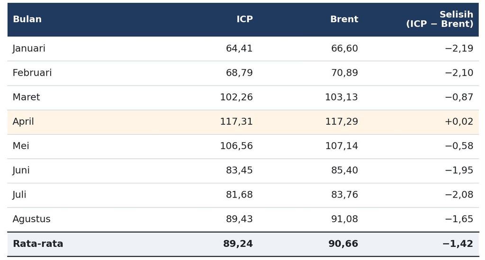Screen dimensions: 485x260
Task: Click Brent value 103,13 for Maret
Action: [341, 97]
